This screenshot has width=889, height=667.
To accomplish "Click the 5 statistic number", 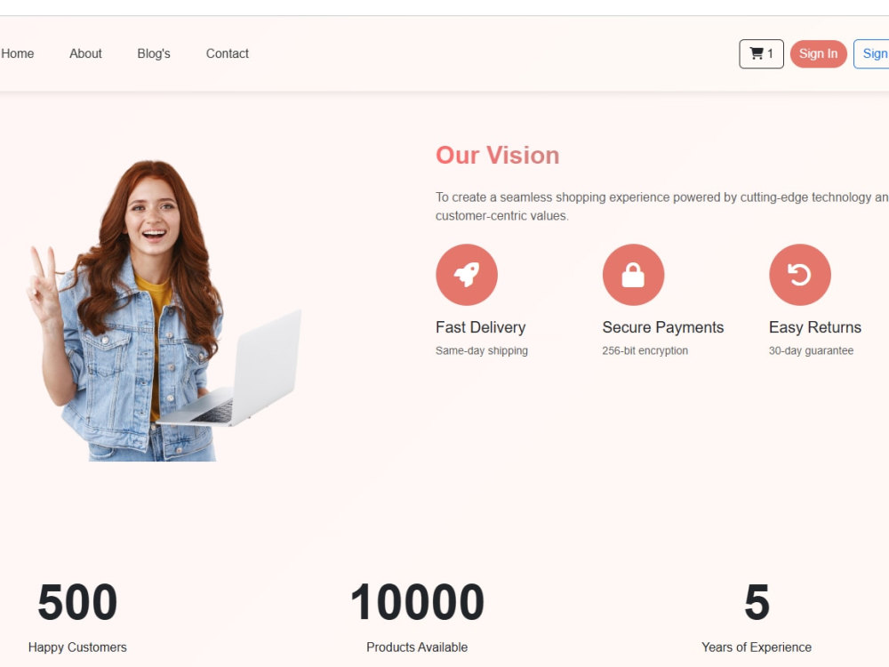I will click(757, 602).
